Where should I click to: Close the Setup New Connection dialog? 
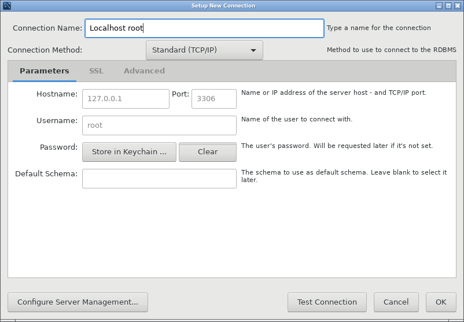[458, 6]
